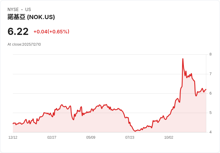Click the 05/09 date on x-axis
Viewport: 220px width, 153px height.
(91, 137)
